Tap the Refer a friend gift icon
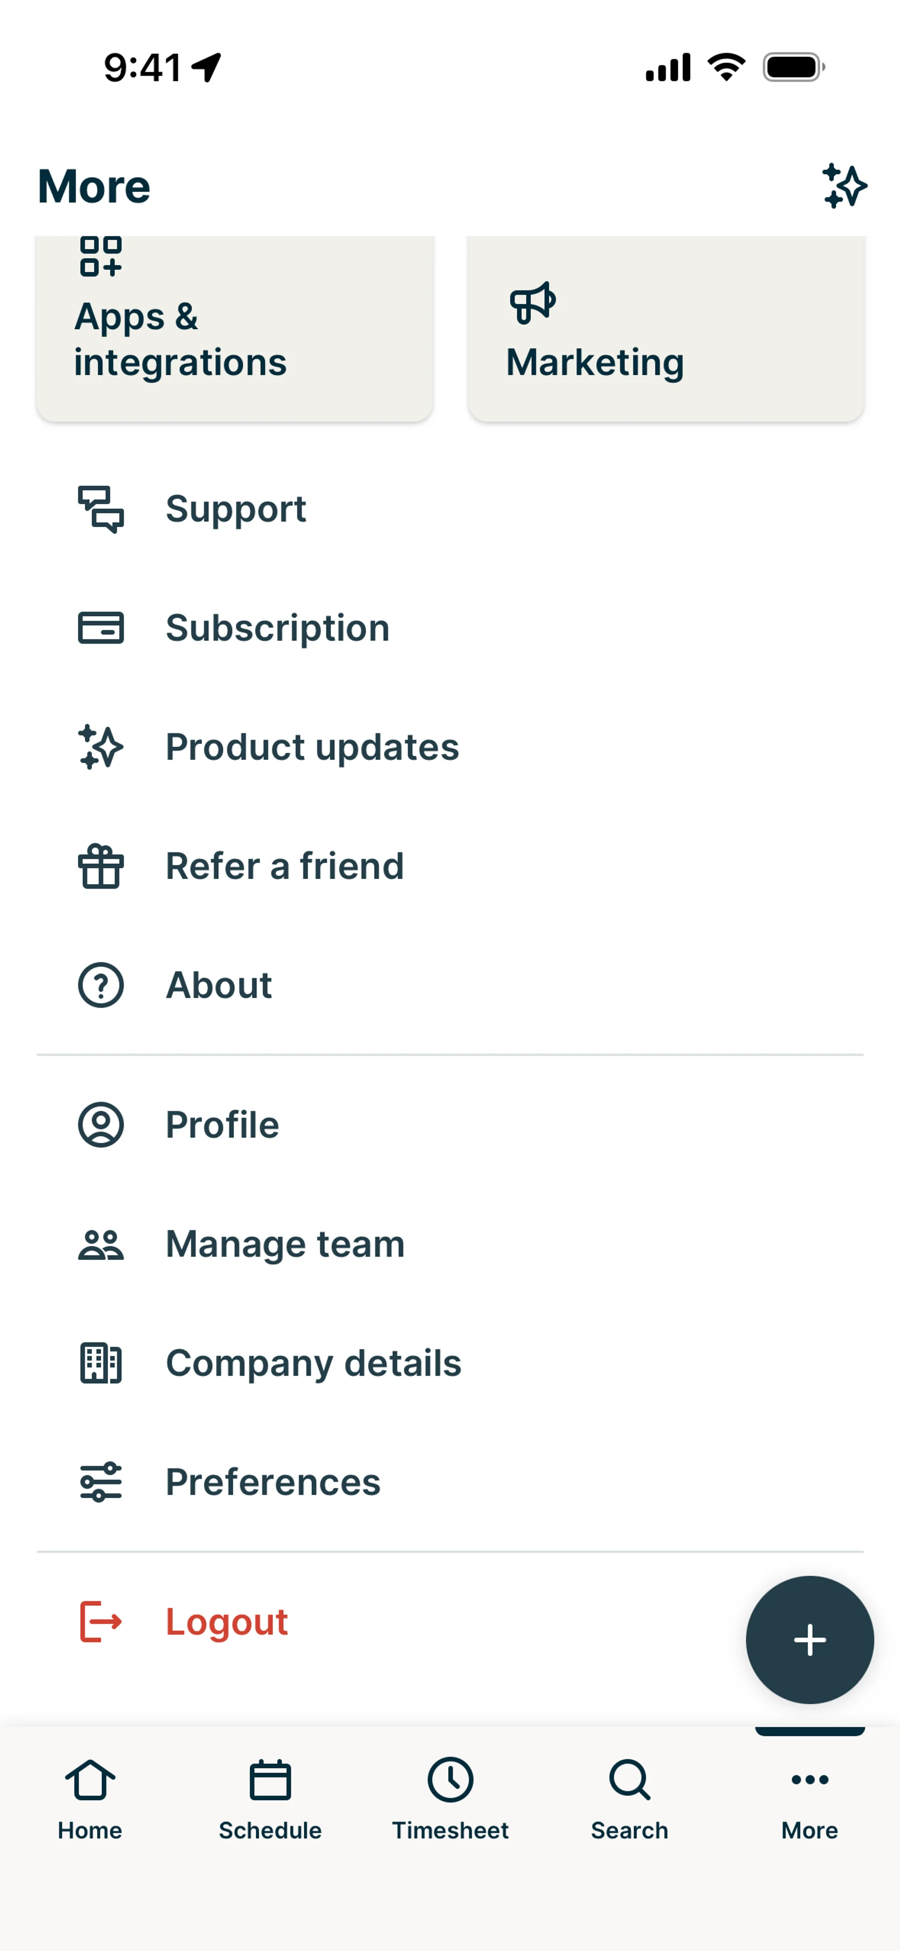Image resolution: width=900 pixels, height=1951 pixels. tap(101, 866)
